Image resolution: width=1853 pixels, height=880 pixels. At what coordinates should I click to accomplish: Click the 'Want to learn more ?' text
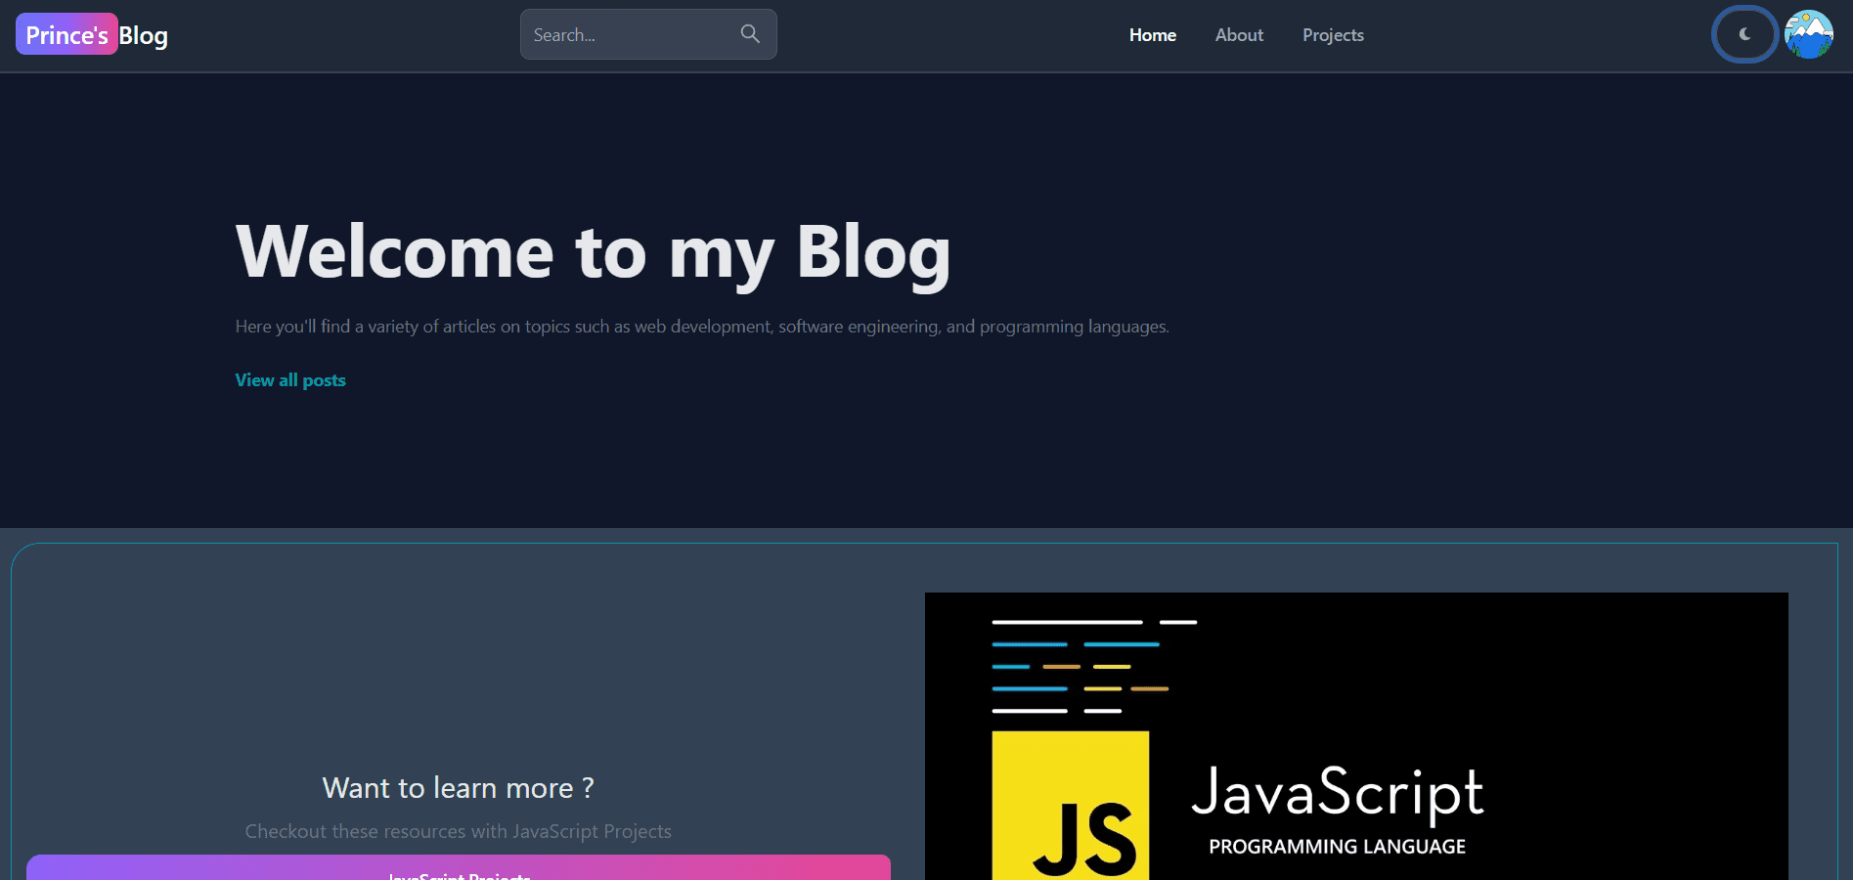[x=456, y=788]
